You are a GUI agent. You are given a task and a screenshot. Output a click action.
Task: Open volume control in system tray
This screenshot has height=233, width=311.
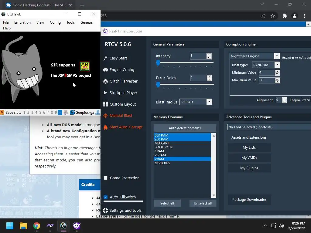(281, 226)
